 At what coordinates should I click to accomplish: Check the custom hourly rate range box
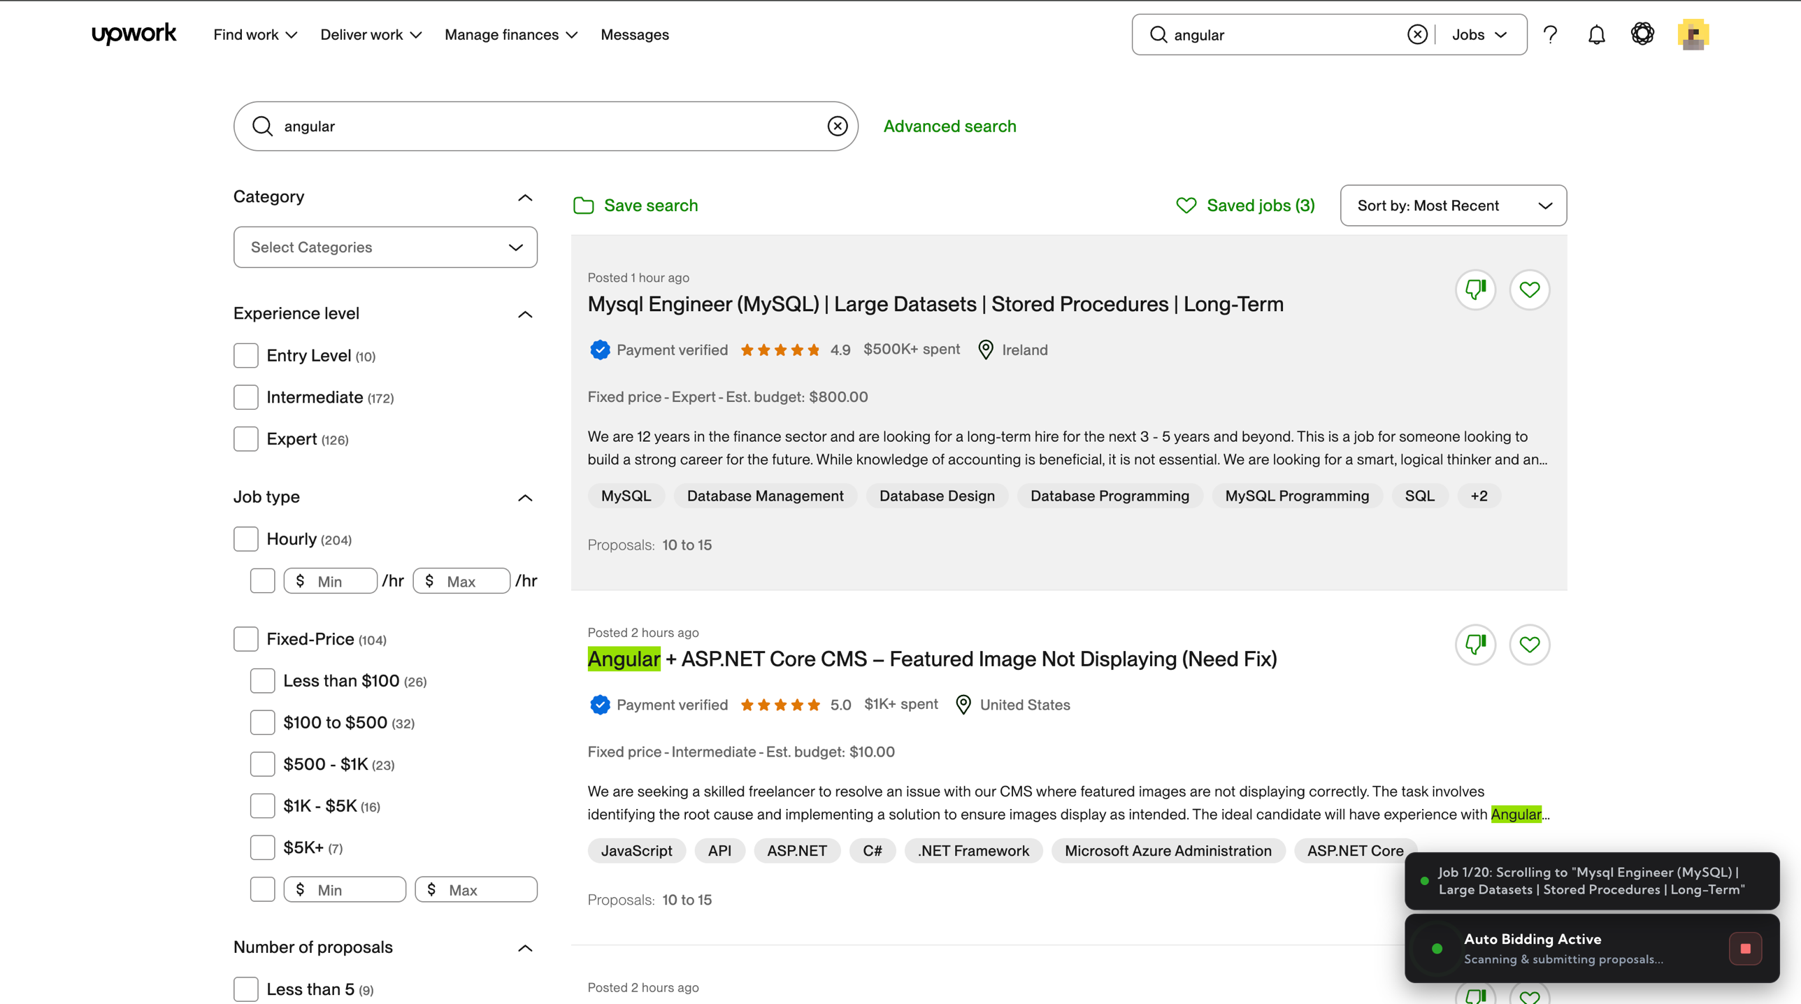pos(262,581)
